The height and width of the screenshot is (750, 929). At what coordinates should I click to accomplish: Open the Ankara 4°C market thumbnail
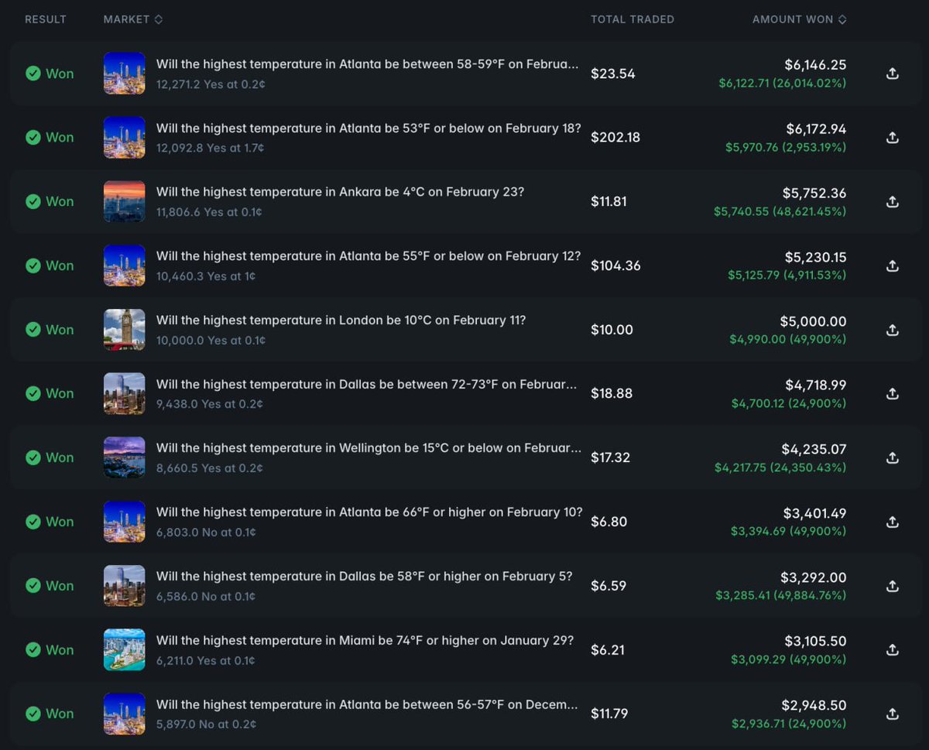click(x=124, y=201)
